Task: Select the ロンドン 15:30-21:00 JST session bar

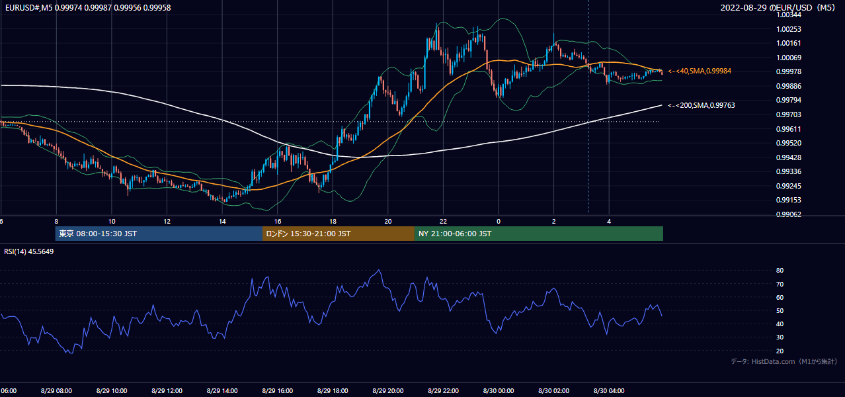Action: (x=339, y=234)
